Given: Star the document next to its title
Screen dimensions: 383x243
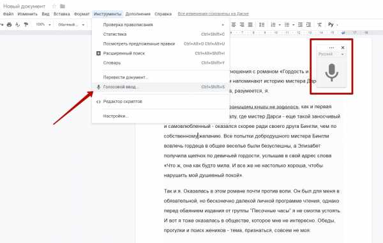Looking at the screenshot, I should pyautogui.click(x=54, y=6).
